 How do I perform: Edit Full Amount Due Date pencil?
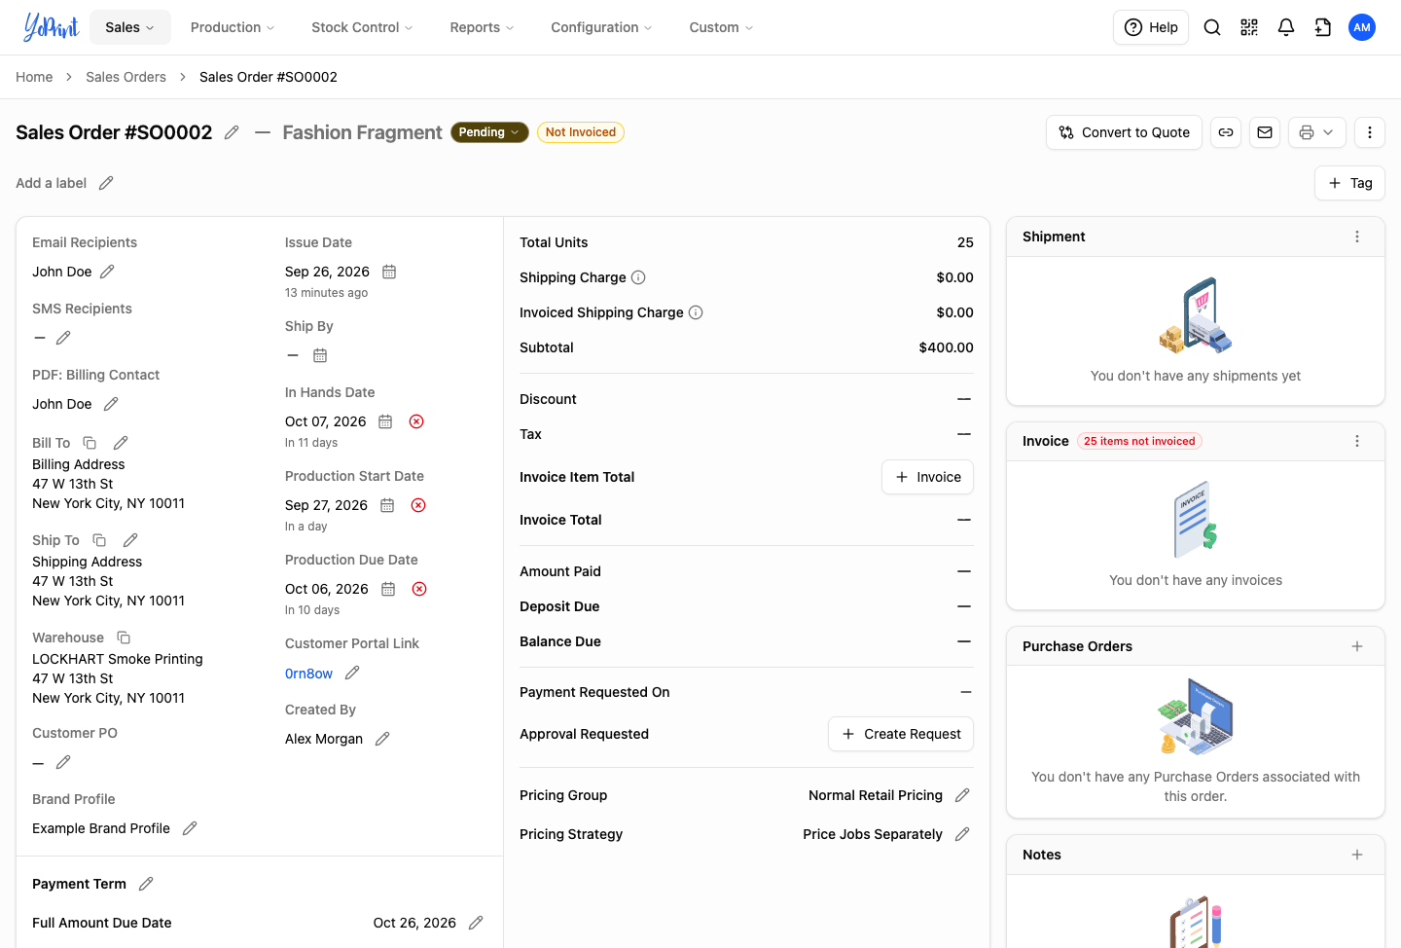pyautogui.click(x=476, y=923)
